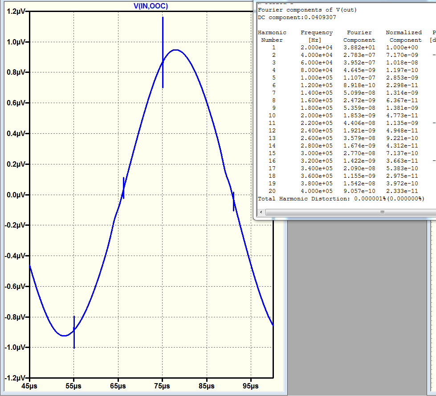Click the -0.4µV vertical axis label
The width and height of the screenshot is (436, 396).
tap(15, 256)
